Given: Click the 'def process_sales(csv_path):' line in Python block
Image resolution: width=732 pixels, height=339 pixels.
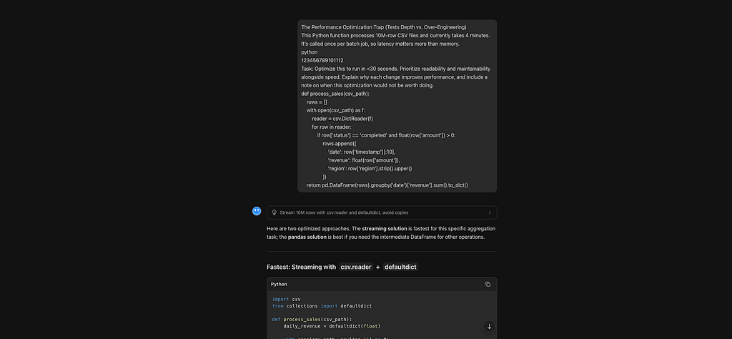Looking at the screenshot, I should pos(312,320).
